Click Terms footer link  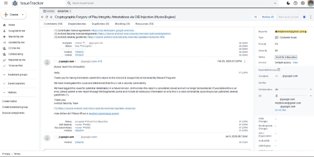coord(17,154)
